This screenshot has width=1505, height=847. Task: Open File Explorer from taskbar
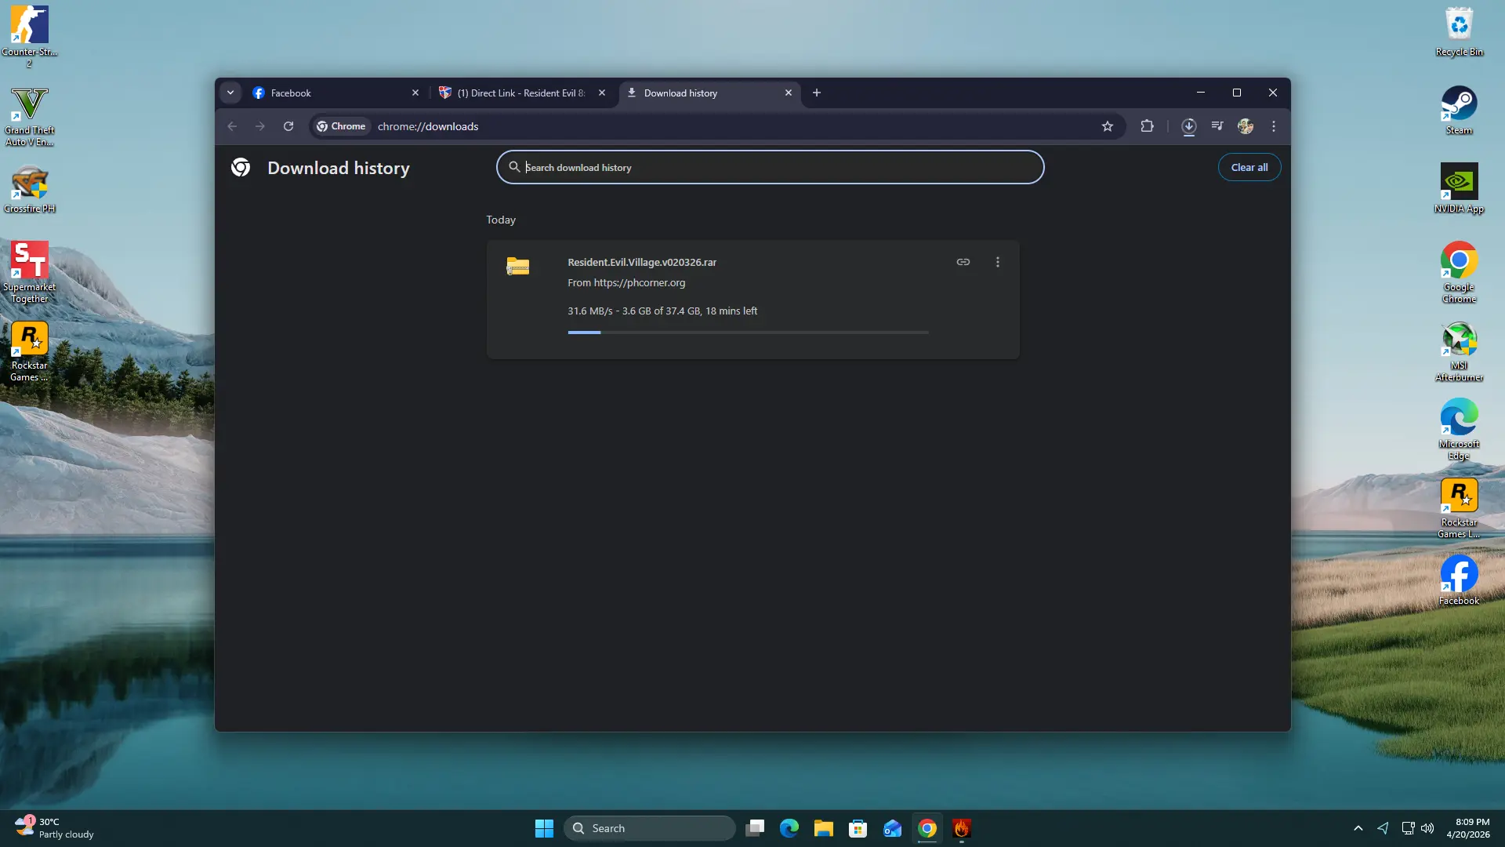pyautogui.click(x=823, y=828)
